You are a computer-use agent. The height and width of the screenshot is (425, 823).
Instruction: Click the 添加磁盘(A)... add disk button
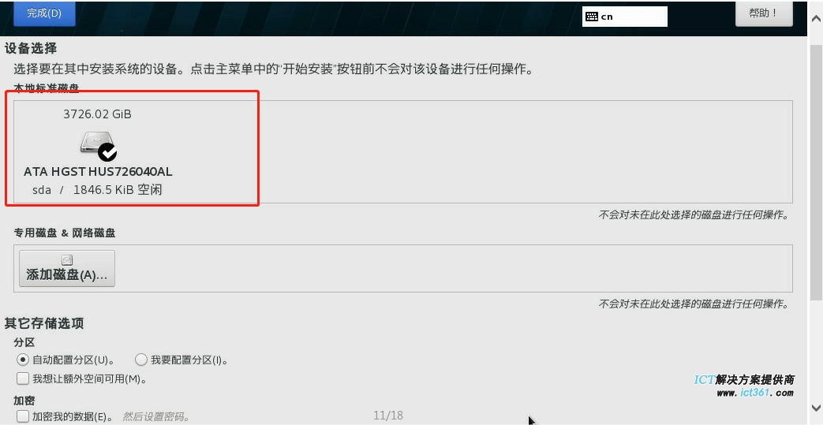(66, 269)
